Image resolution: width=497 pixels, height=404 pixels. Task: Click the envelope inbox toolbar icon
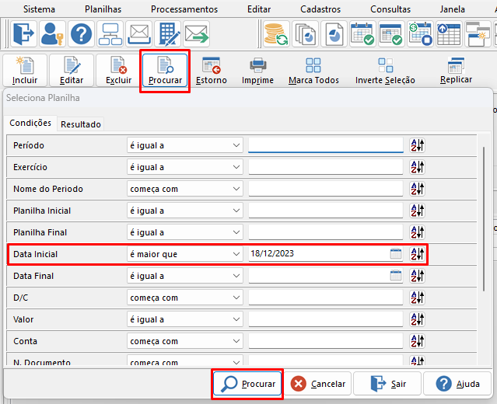138,34
